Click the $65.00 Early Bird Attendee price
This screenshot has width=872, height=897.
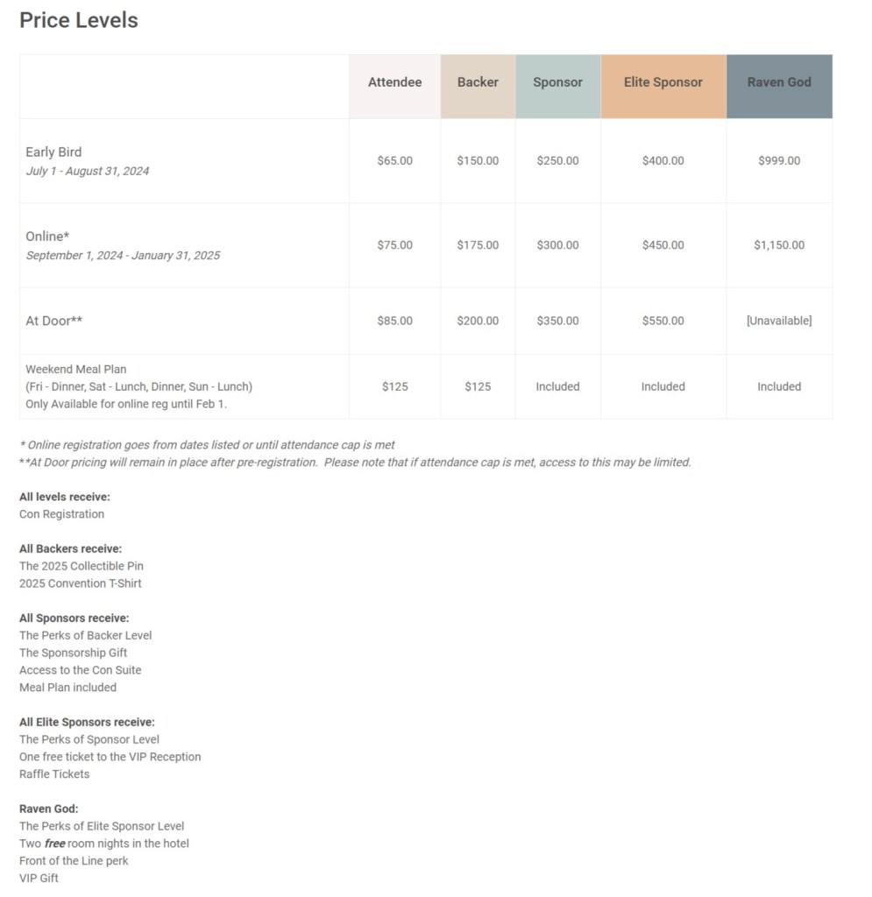point(394,161)
